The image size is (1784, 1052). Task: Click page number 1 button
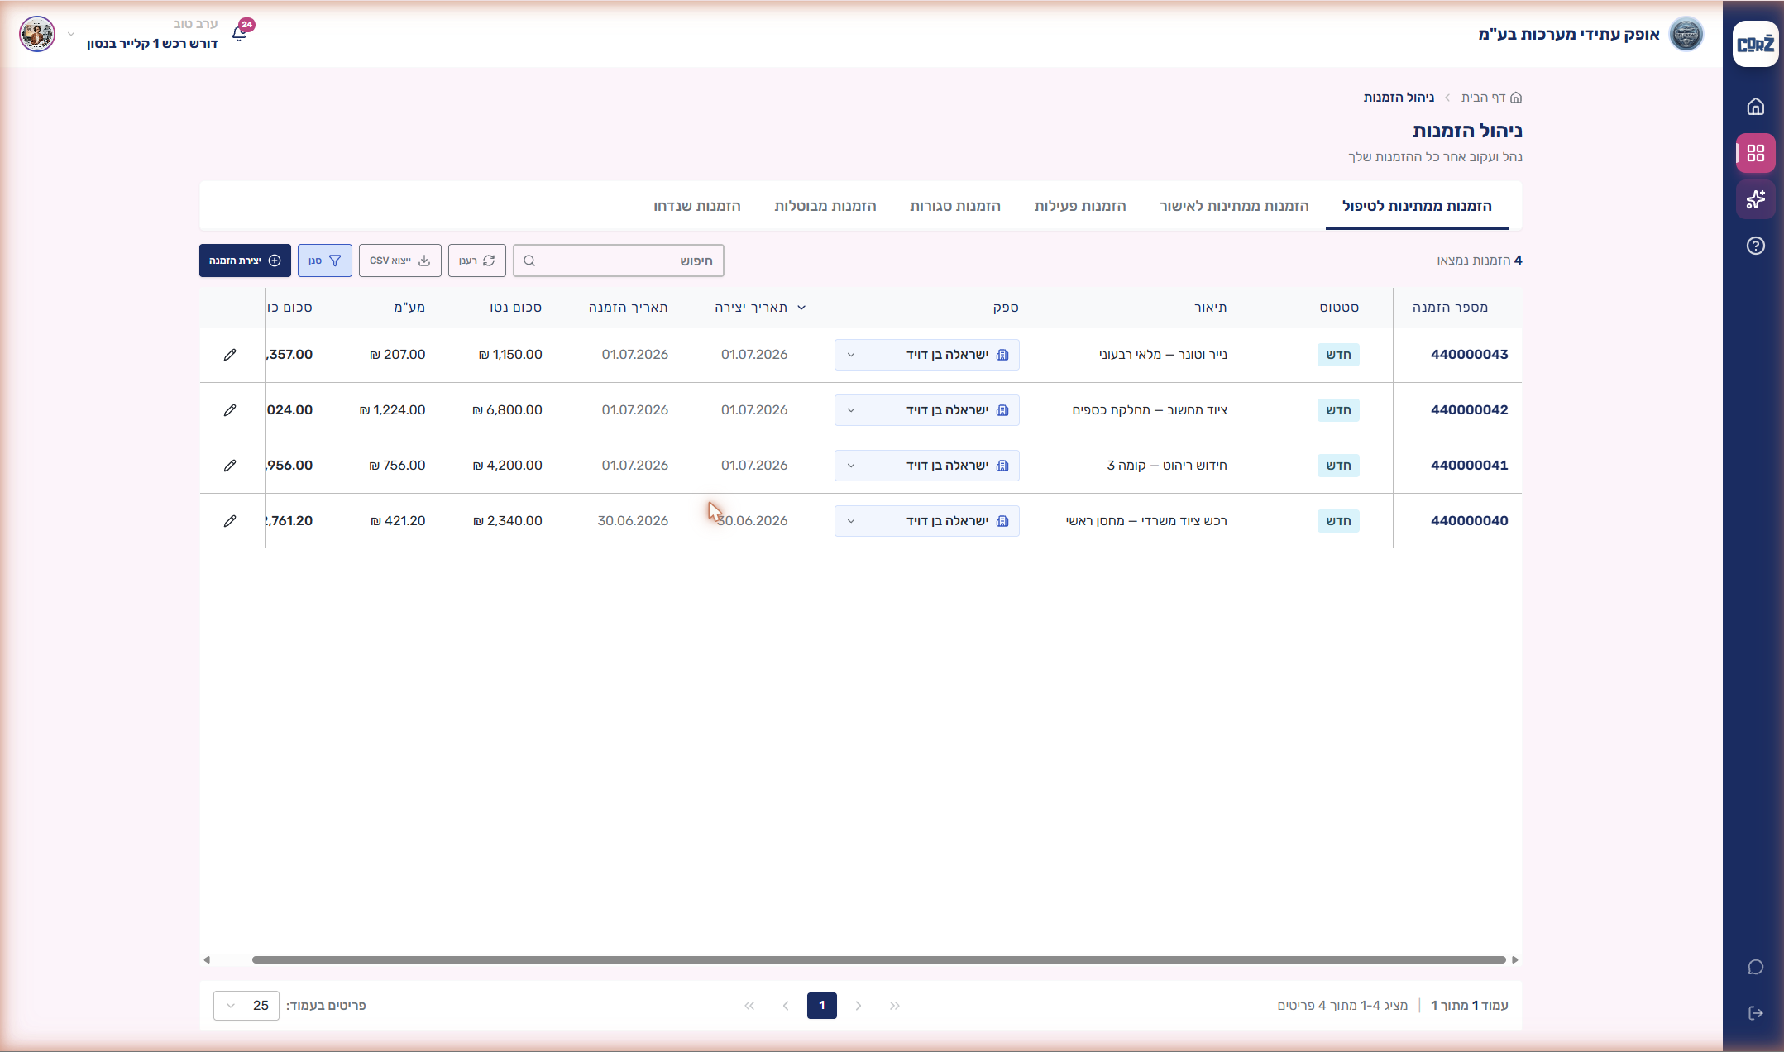(x=822, y=1006)
